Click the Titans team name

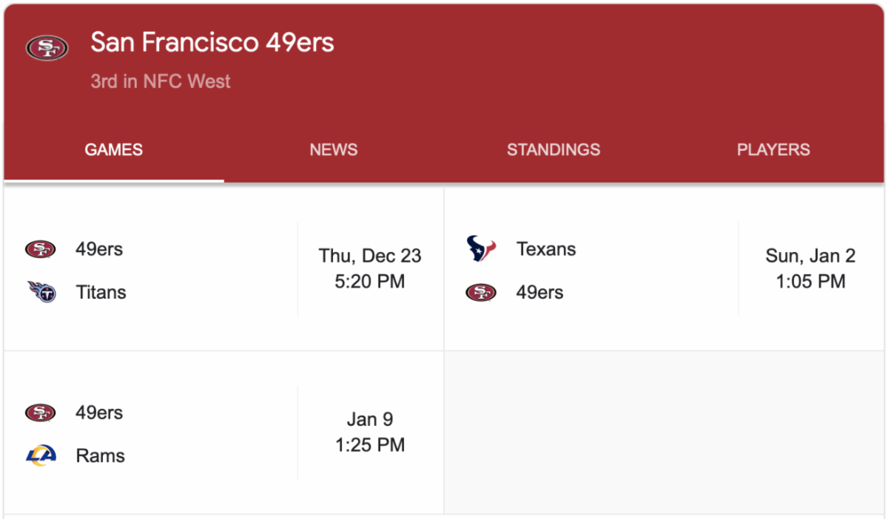click(101, 292)
